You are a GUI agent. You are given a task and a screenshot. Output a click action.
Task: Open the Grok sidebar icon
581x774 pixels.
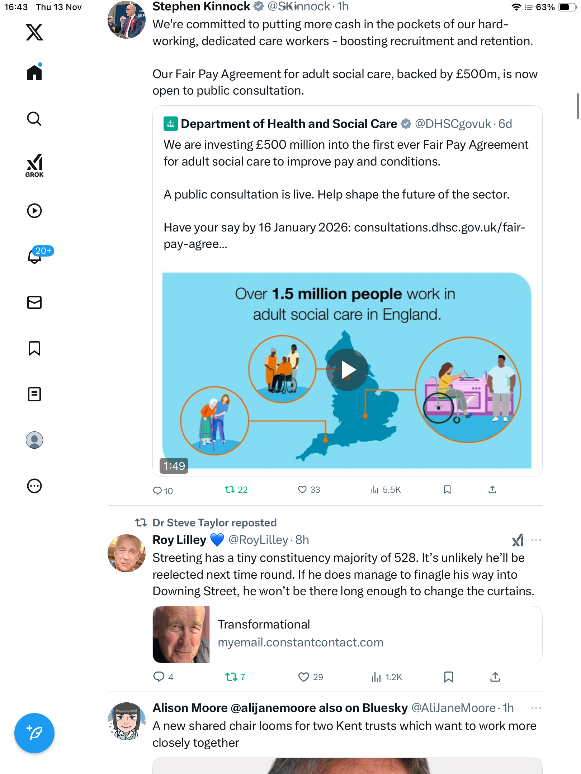click(x=34, y=165)
